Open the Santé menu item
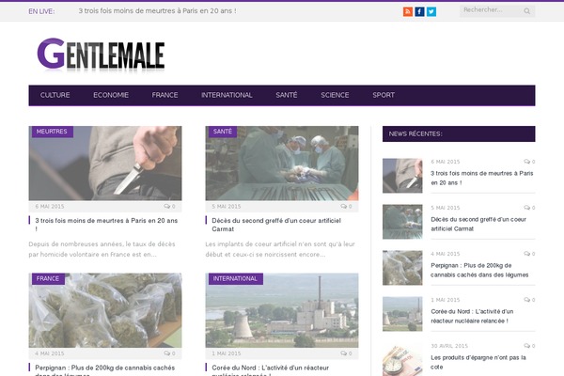Image resolution: width=564 pixels, height=376 pixels. [x=287, y=95]
